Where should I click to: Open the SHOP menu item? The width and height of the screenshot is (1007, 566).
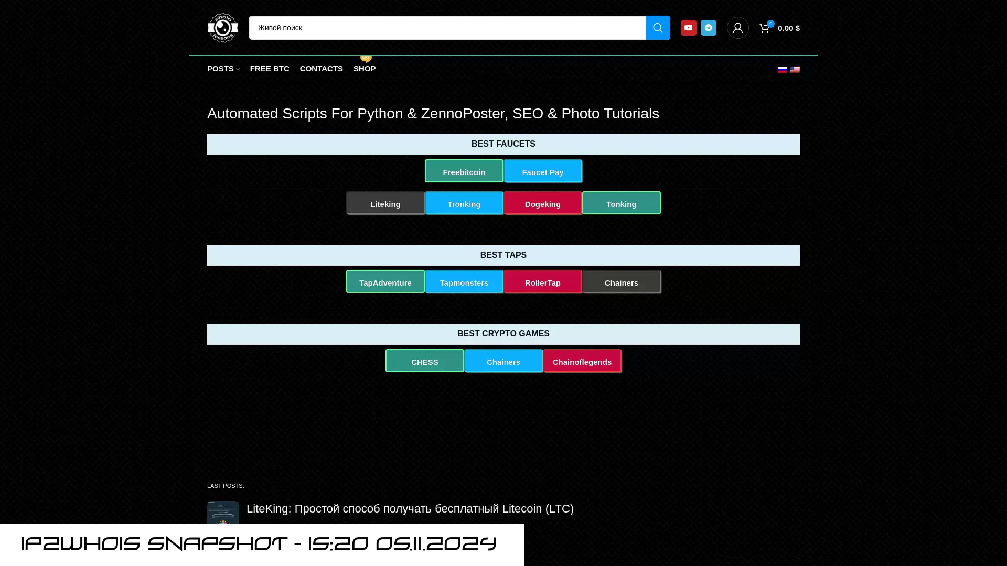tap(365, 69)
